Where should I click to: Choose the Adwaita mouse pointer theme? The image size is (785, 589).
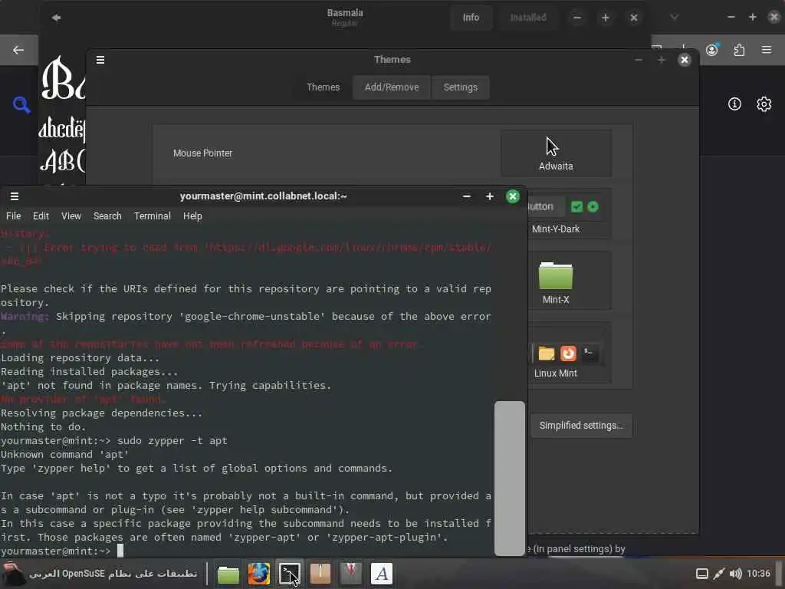coord(556,153)
